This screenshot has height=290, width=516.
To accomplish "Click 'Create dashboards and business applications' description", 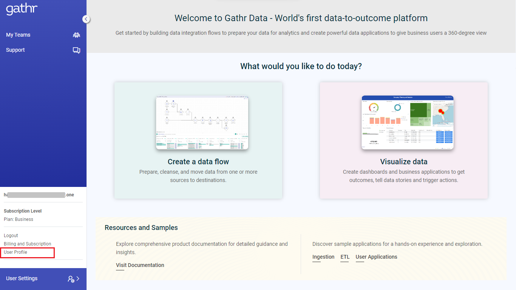I will tap(404, 176).
